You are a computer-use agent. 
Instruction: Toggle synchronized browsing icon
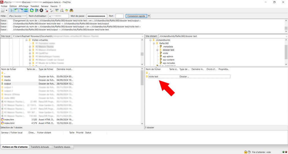(x=67, y=10)
